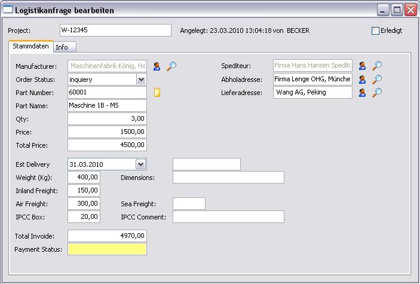This screenshot has width=420, height=284.
Task: Click the magnifier icon beside Abholadresse field
Action: [377, 79]
